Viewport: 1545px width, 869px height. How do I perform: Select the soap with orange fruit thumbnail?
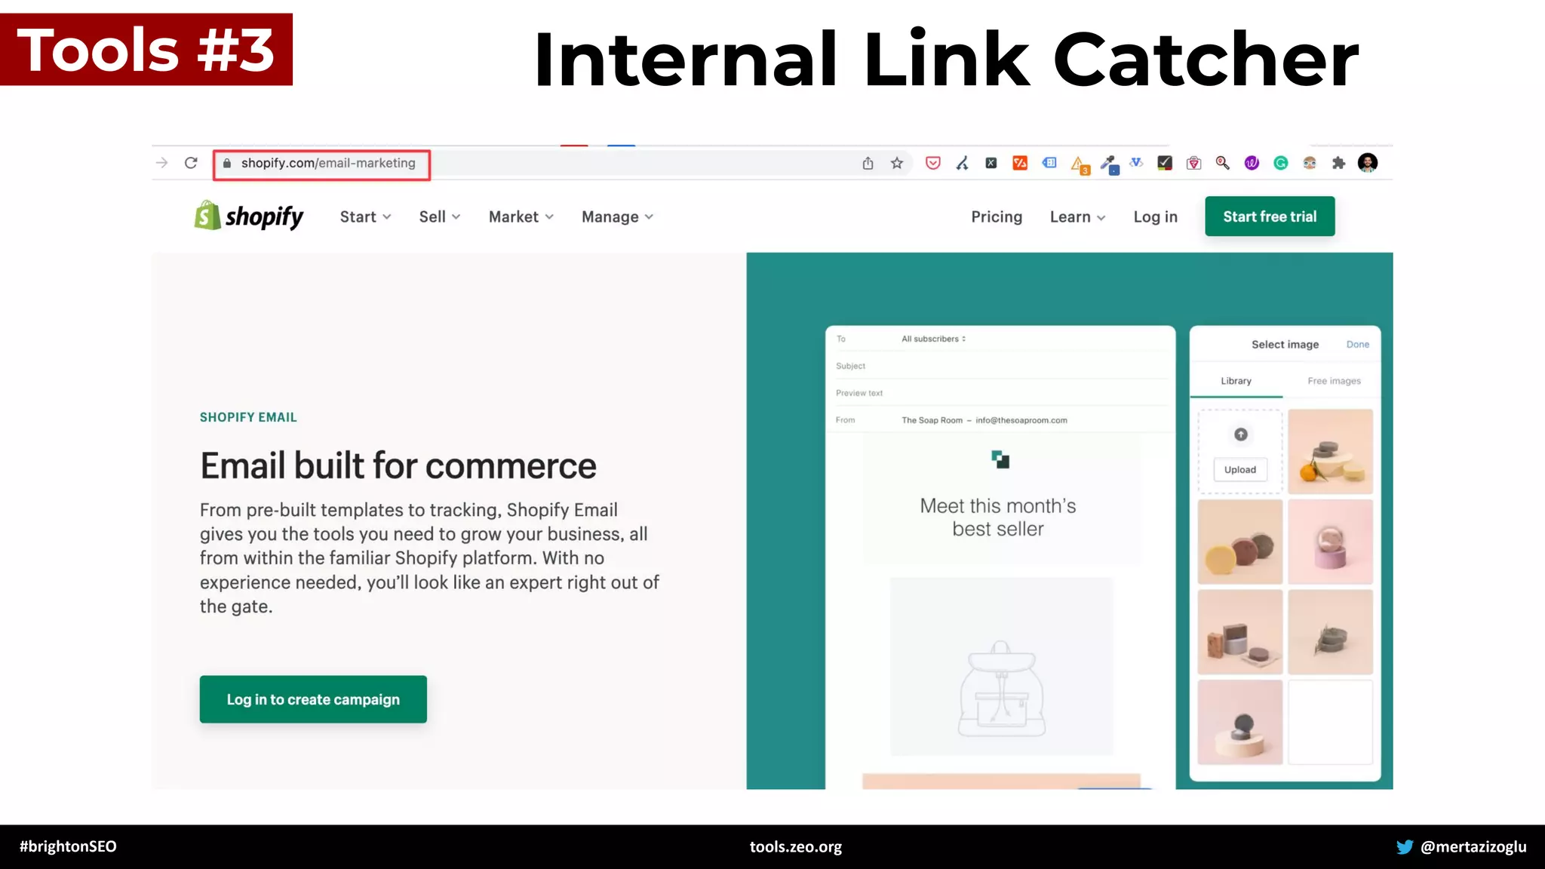(x=1330, y=451)
